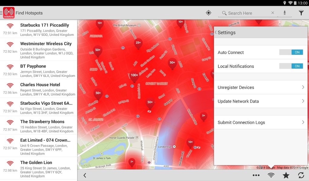The height and width of the screenshot is (181, 309).
Task: Open Update Network Data option
Action: tap(261, 101)
